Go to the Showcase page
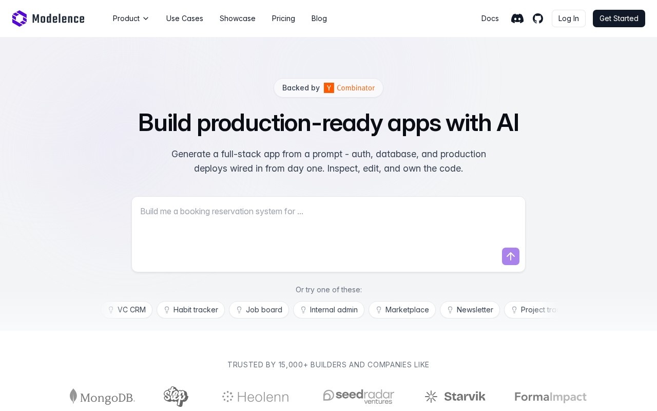 238,18
